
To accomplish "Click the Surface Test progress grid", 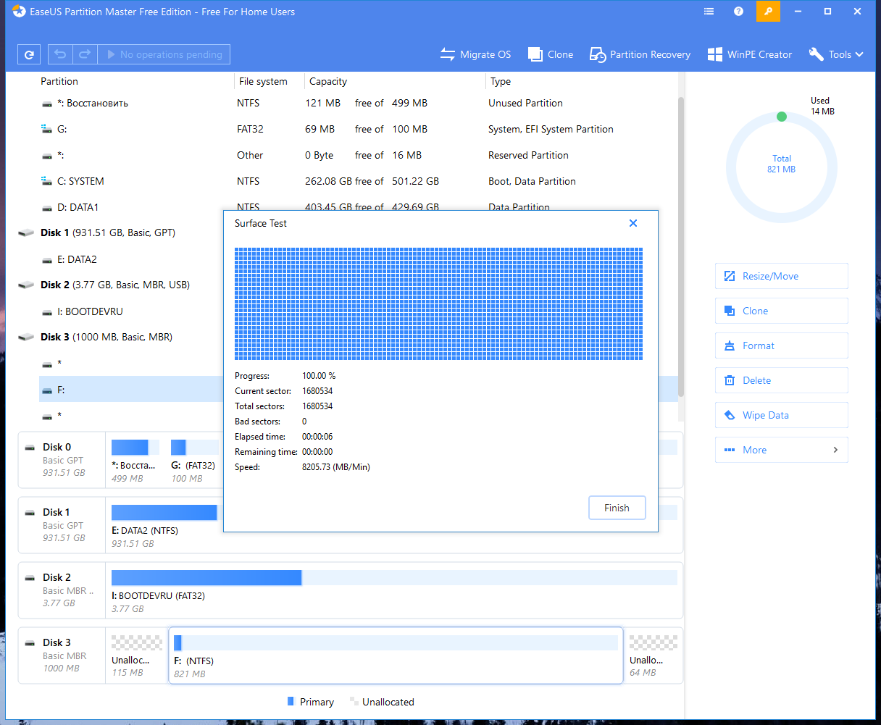I will point(438,304).
